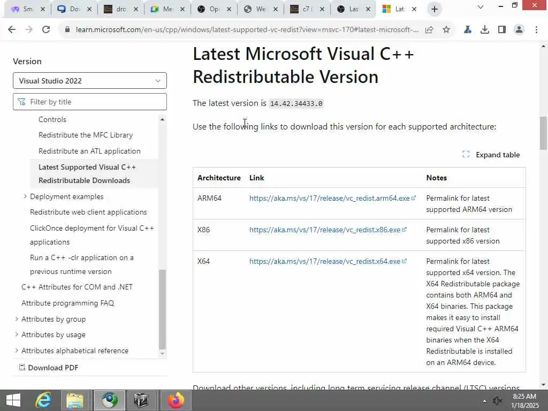The image size is (548, 411).
Task: View site information via the lock icon
Action: coord(67,30)
